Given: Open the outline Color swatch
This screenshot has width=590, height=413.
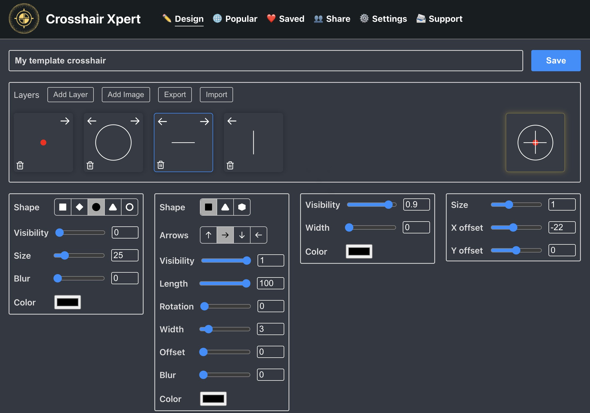Looking at the screenshot, I should point(359,251).
